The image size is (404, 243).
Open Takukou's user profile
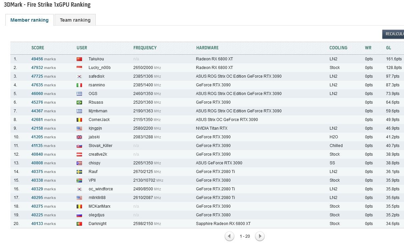point(96,59)
